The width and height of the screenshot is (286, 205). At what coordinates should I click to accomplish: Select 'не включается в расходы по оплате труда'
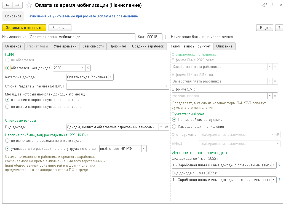(7, 140)
